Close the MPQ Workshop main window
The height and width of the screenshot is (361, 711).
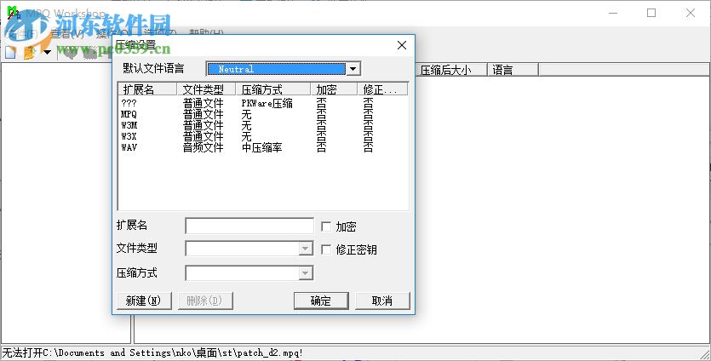691,13
